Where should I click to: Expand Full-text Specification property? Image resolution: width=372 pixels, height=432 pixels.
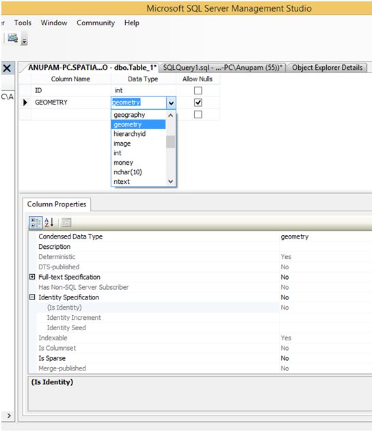32,277
